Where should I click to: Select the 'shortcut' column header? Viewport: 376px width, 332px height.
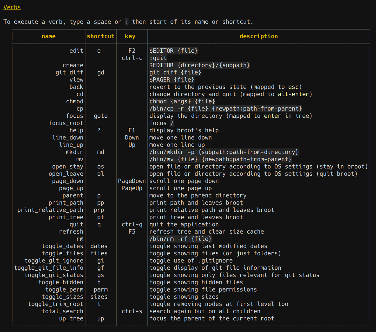point(101,36)
